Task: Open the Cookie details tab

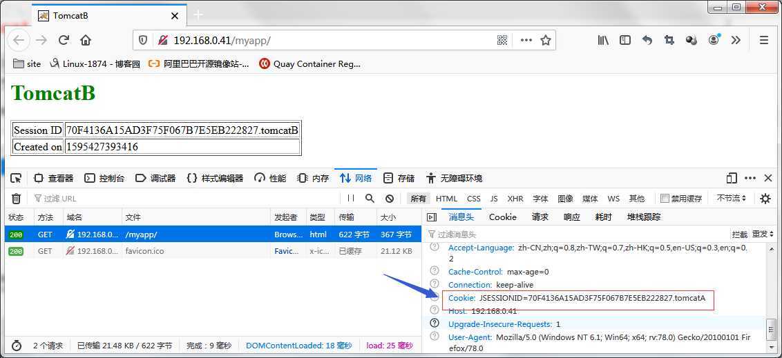Action: [503, 217]
